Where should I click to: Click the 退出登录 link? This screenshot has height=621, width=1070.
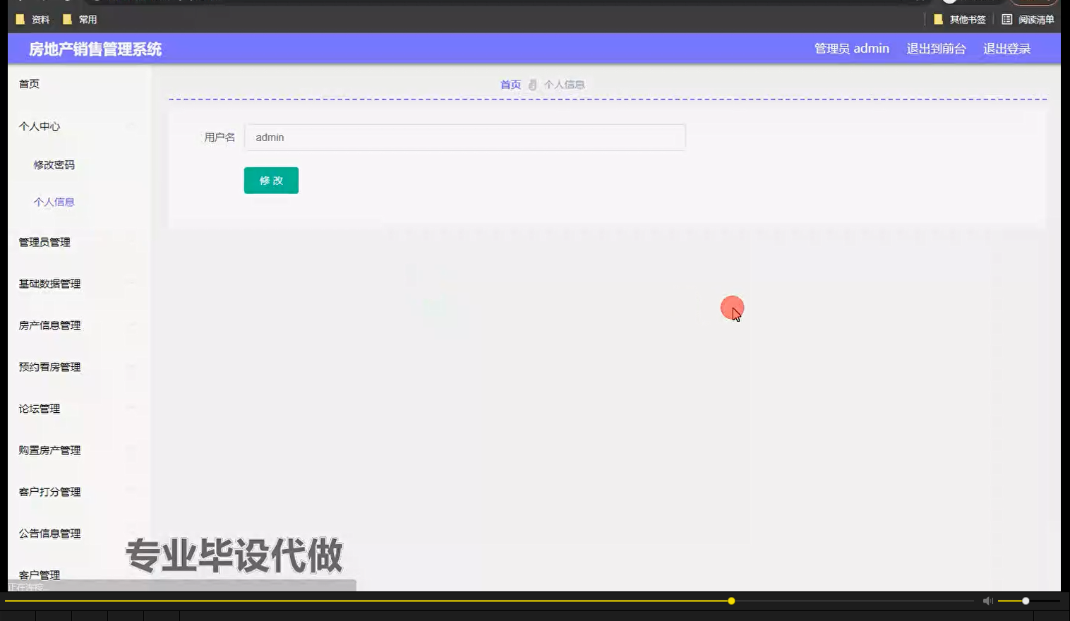1006,48
